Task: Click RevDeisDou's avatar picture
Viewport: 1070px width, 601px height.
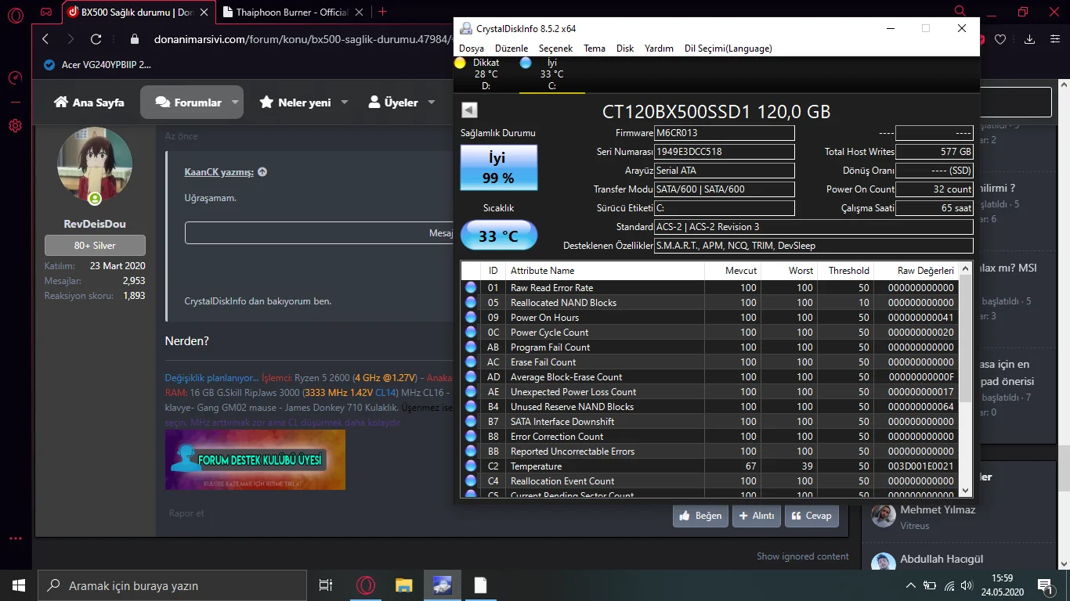Action: click(x=95, y=164)
